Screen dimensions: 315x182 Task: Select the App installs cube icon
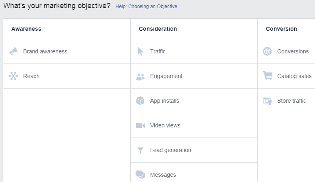[x=140, y=101]
